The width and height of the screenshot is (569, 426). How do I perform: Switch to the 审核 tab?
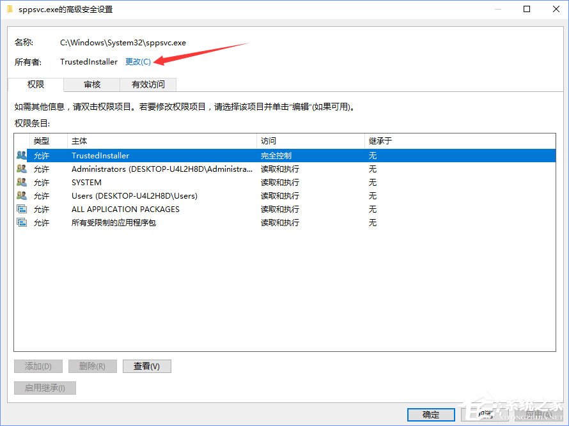(91, 84)
